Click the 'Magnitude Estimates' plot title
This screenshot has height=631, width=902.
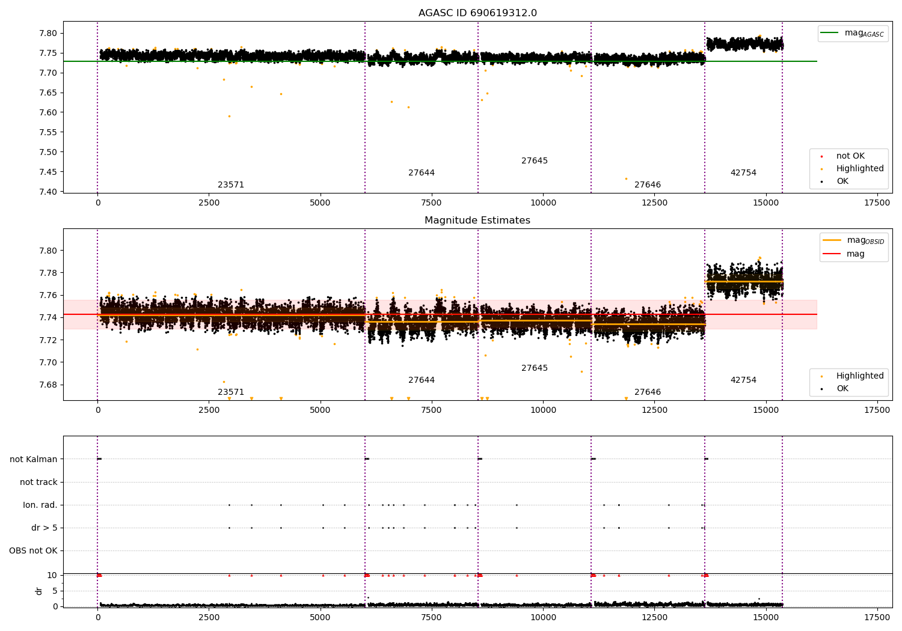[477, 221]
